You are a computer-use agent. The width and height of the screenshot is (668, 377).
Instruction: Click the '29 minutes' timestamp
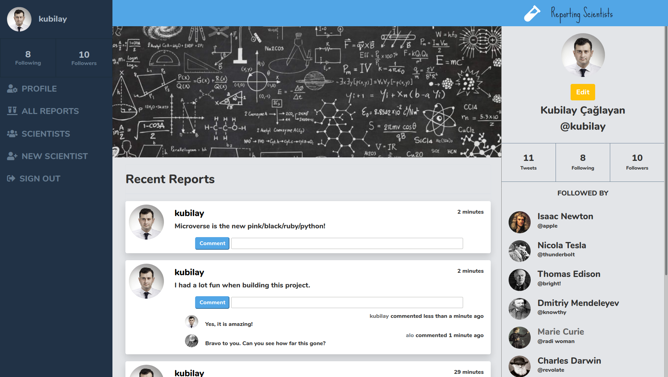469,372
